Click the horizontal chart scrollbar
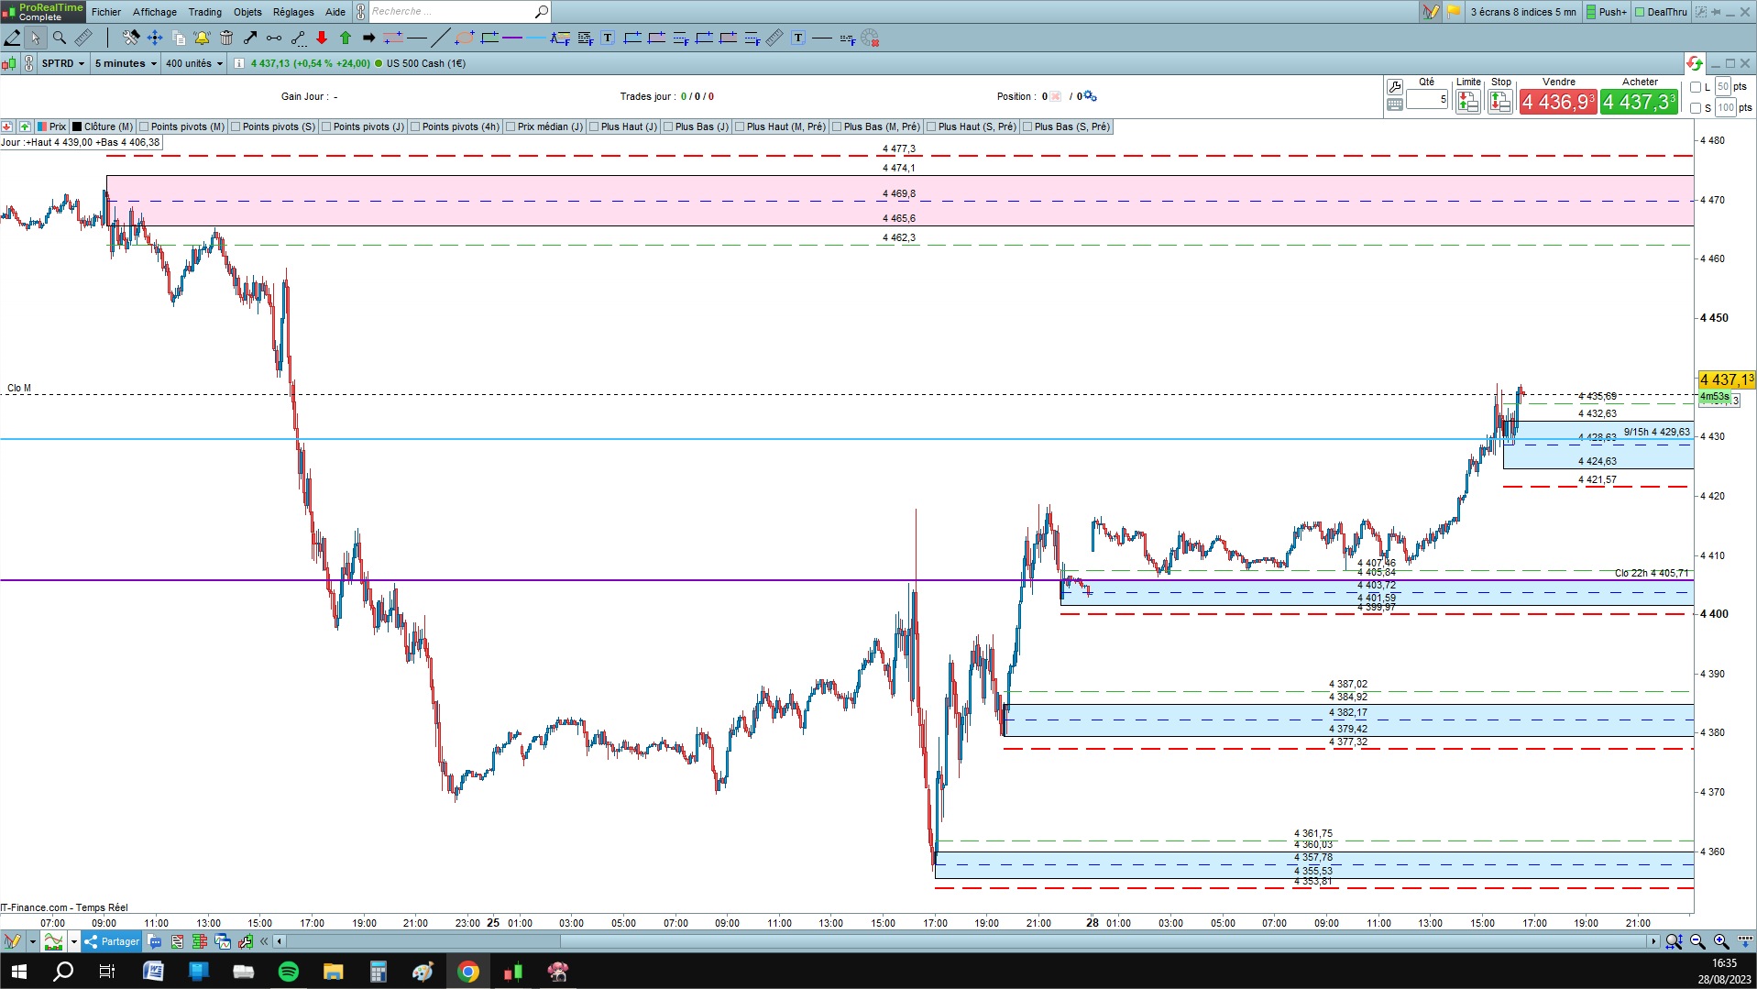Viewport: 1757px width, 989px height. pos(967,941)
